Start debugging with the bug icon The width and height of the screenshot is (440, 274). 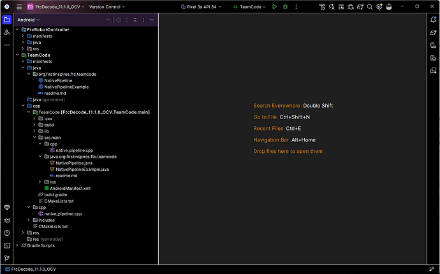(286, 7)
